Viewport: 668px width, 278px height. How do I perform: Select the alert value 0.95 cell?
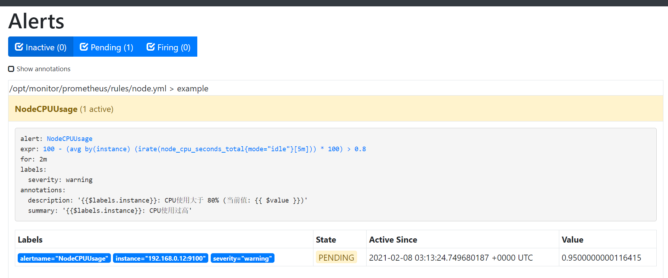click(x=601, y=258)
